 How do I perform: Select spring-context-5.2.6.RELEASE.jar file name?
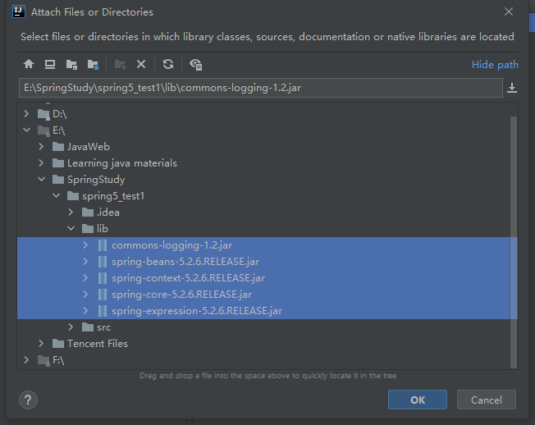189,278
